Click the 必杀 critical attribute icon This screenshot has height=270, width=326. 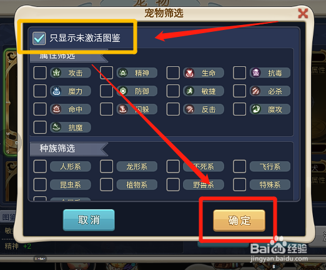[x=256, y=91]
